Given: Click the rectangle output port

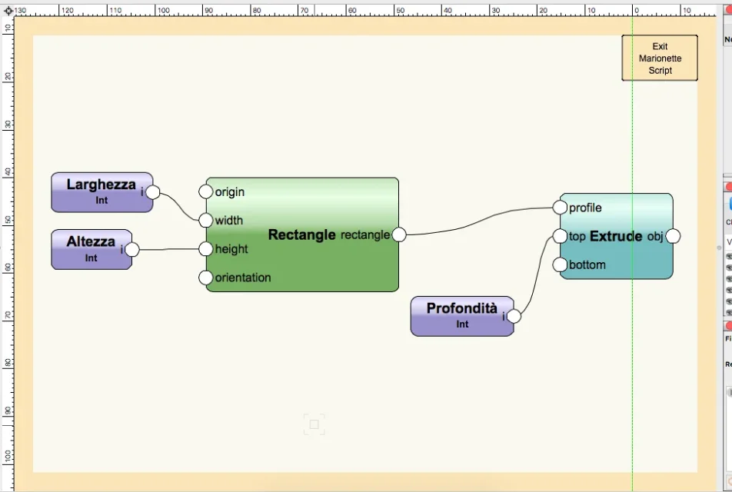Looking at the screenshot, I should pos(399,234).
